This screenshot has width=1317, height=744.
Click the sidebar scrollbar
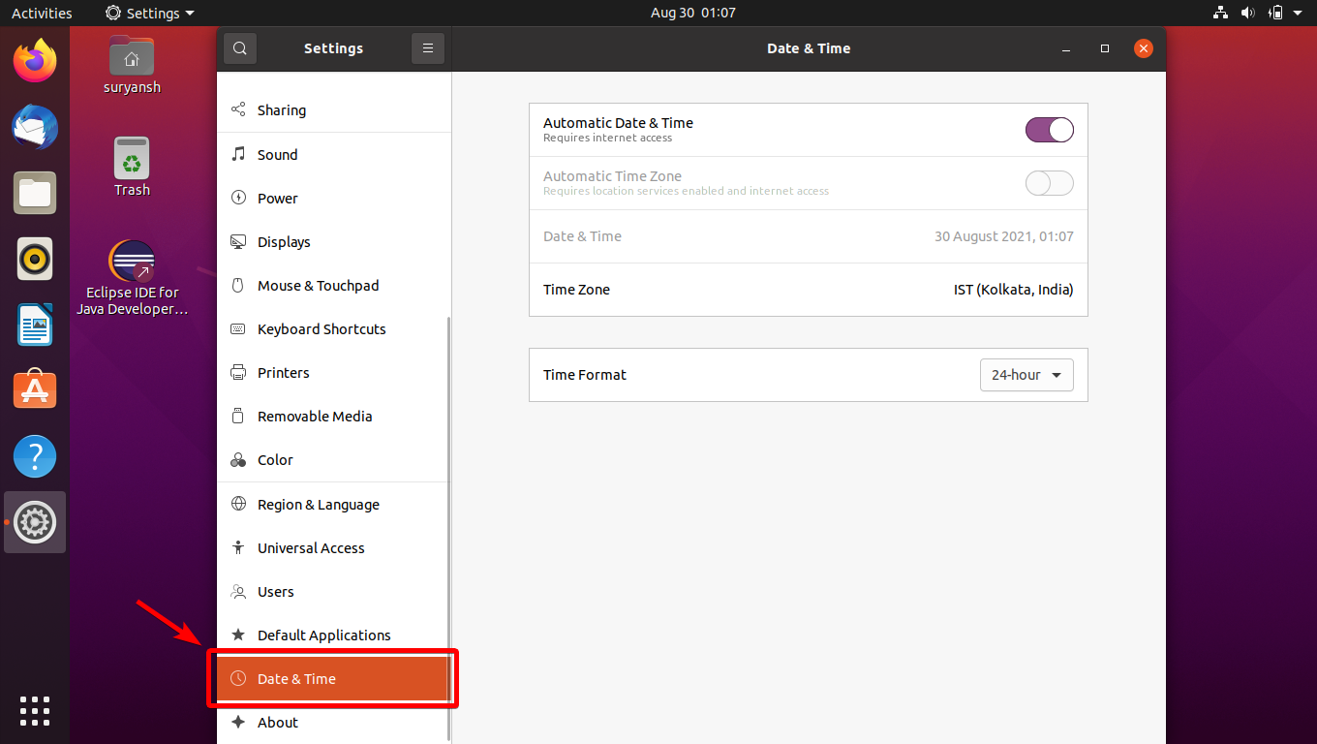tap(446, 484)
